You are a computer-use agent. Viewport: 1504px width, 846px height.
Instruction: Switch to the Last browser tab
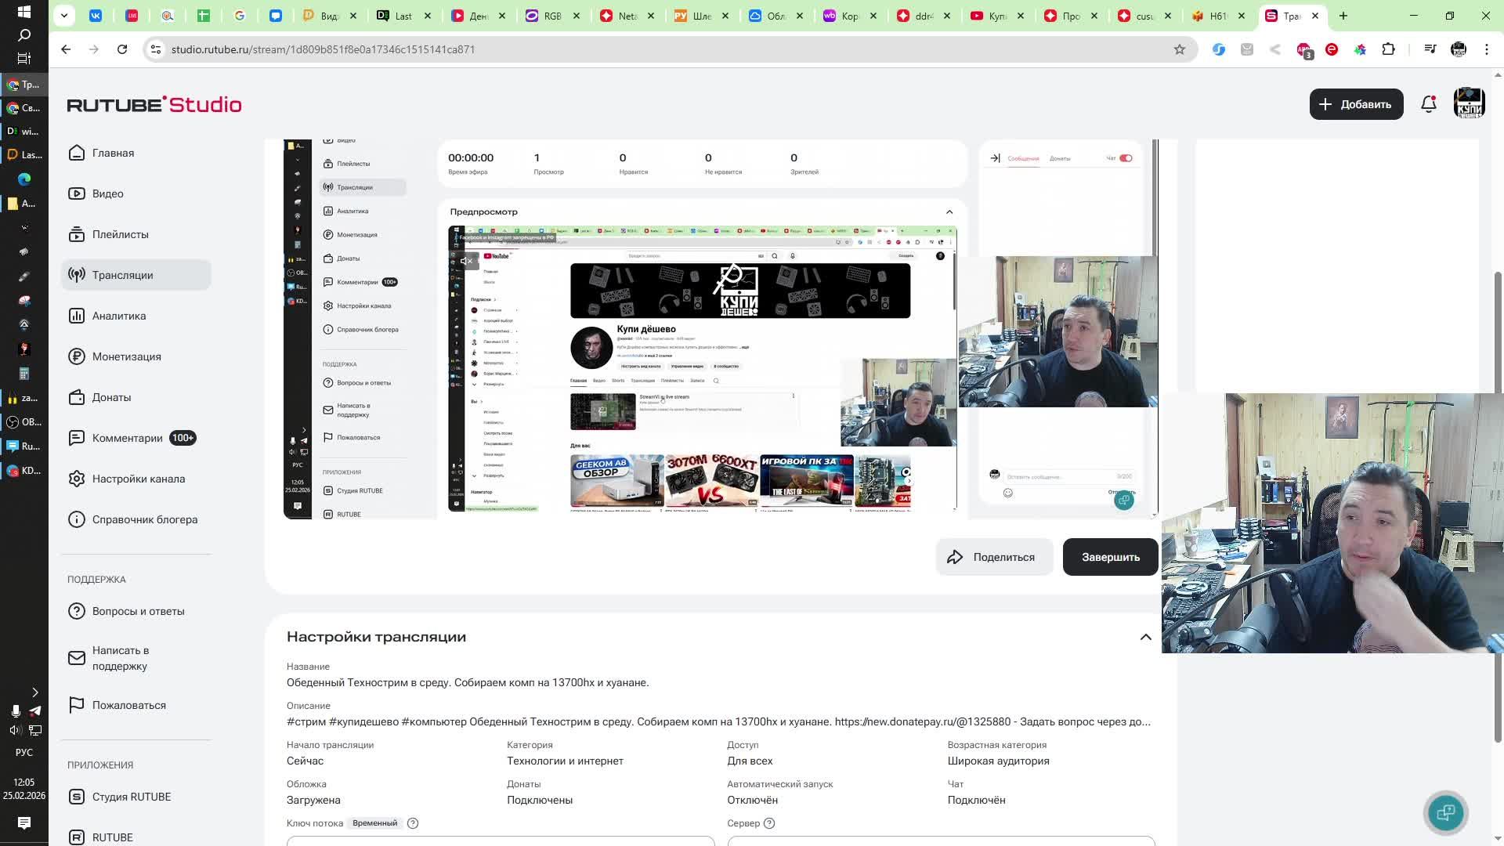403,16
